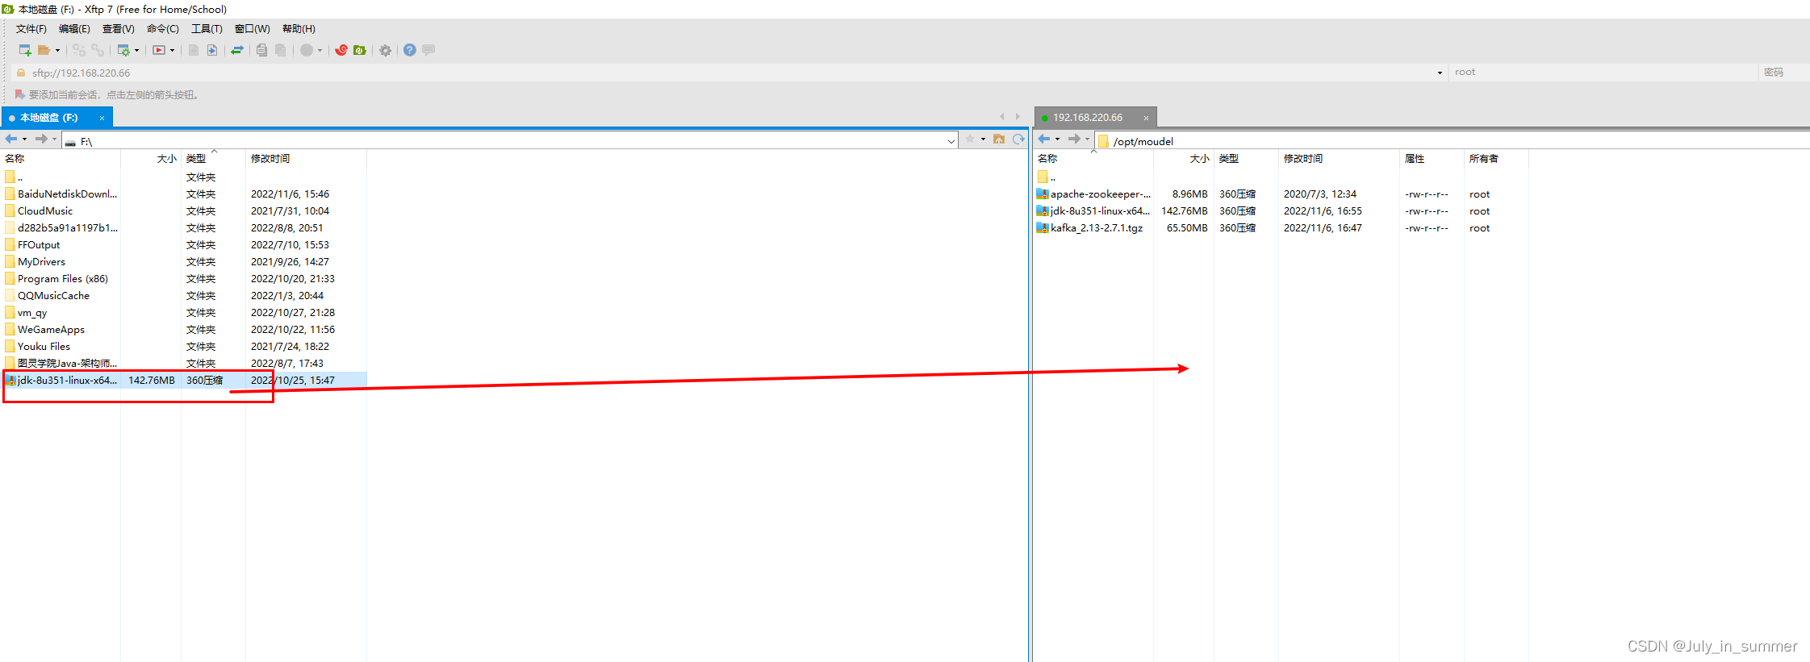The height and width of the screenshot is (662, 1810).
Task: Click the grayed left-arrow document transfer icon
Action: pyautogui.click(x=194, y=50)
